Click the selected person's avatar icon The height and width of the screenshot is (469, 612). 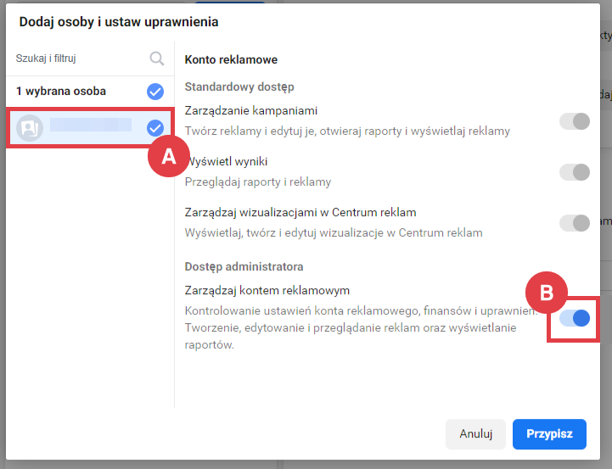click(30, 128)
